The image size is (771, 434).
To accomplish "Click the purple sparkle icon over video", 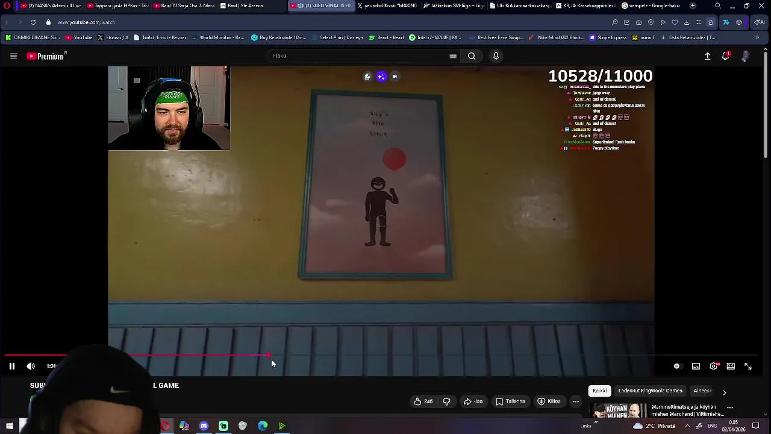I will [381, 77].
